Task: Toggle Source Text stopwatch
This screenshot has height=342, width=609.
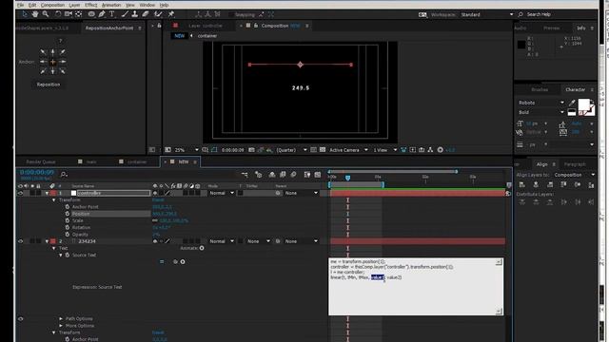Action: point(68,256)
